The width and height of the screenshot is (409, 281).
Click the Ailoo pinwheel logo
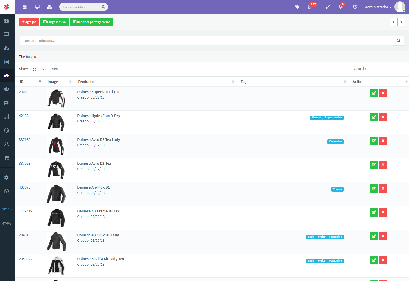point(6,7)
